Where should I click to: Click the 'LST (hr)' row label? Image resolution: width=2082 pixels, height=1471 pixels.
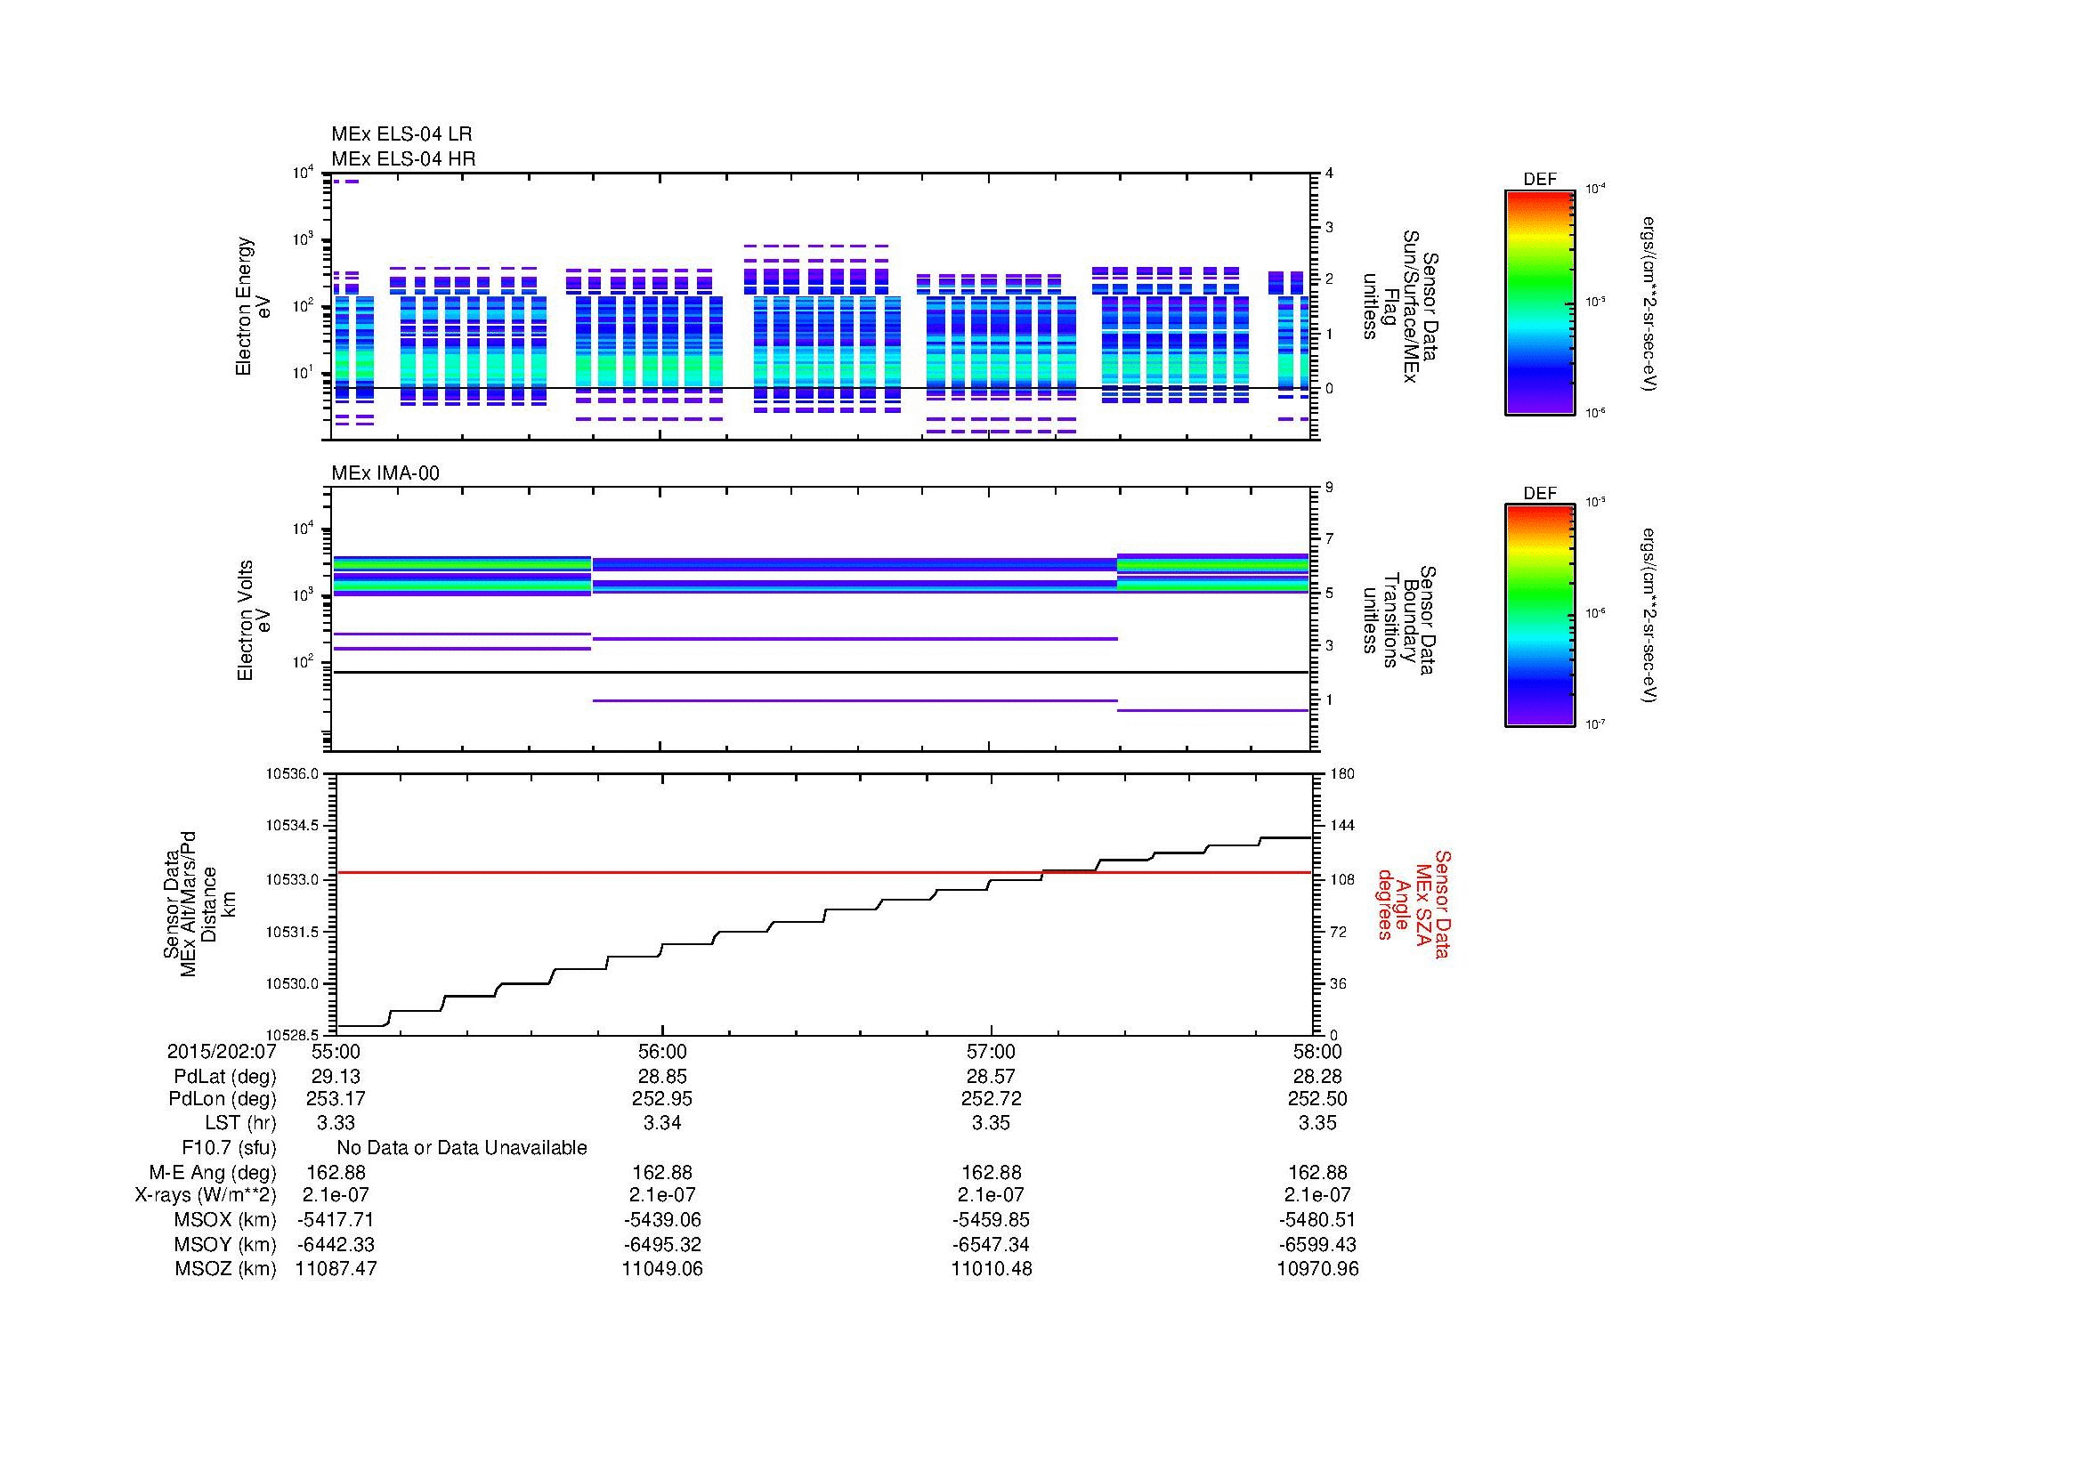240,1123
